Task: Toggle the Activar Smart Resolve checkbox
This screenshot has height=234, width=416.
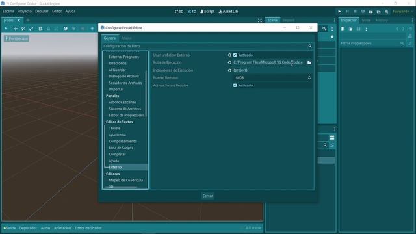Action: tap(235, 85)
